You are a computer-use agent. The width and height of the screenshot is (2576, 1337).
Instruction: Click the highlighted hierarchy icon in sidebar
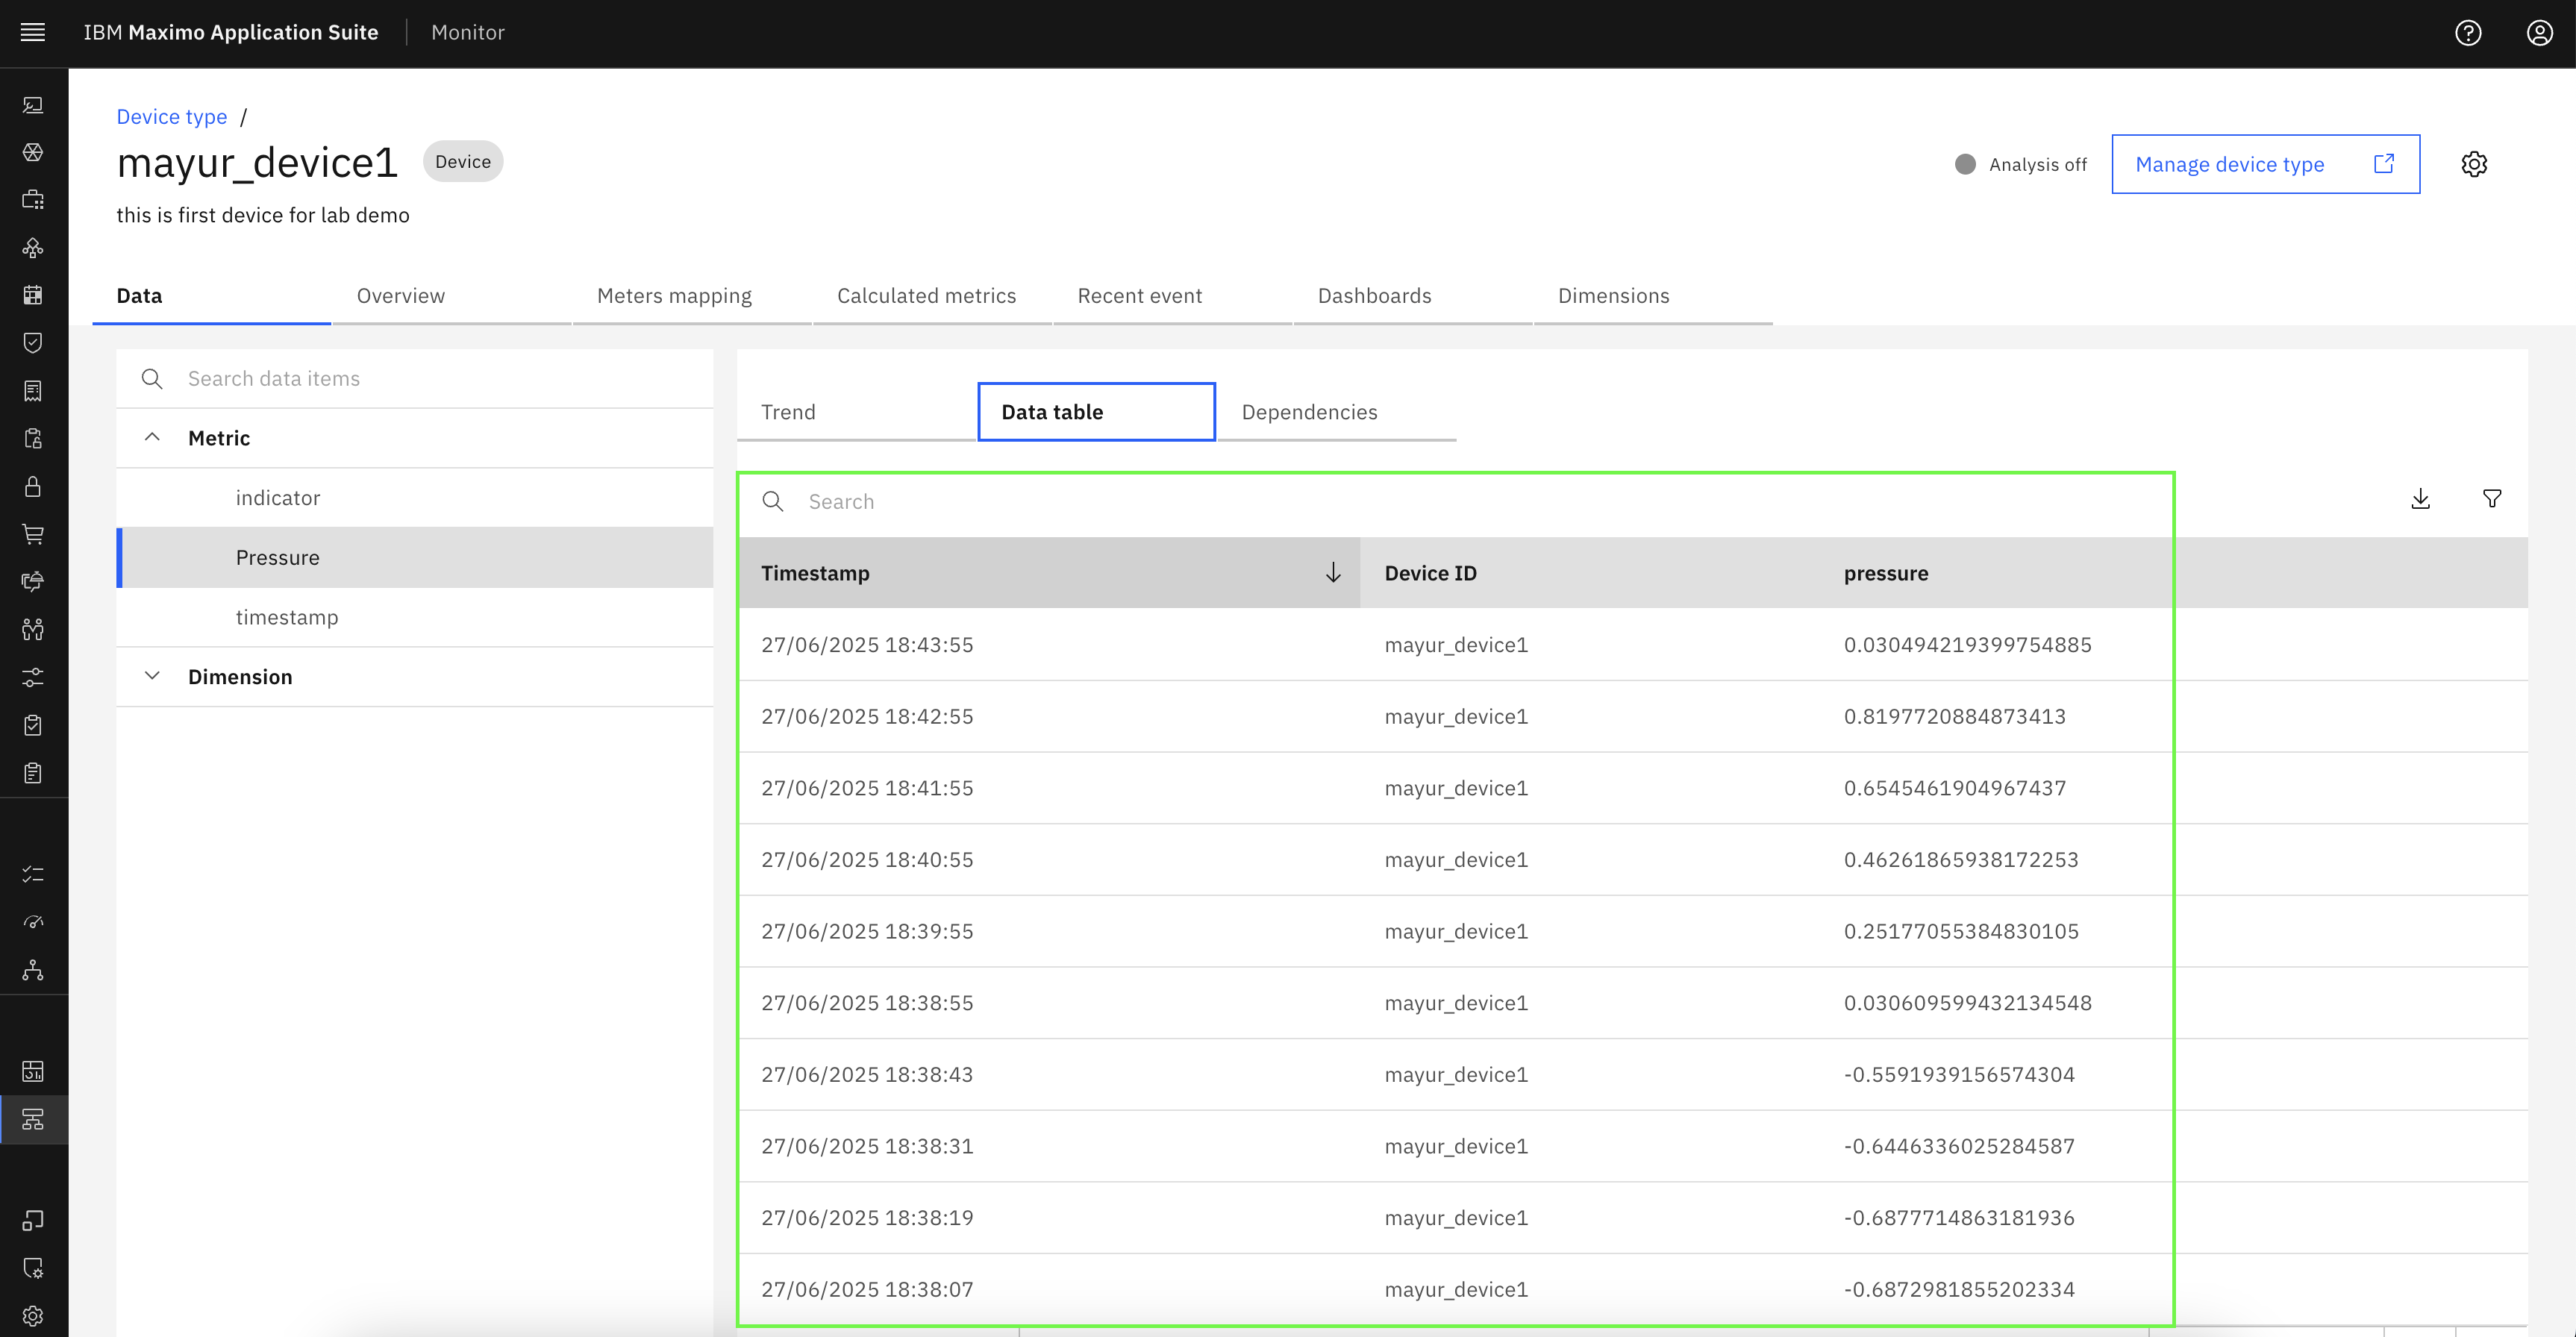pyautogui.click(x=33, y=1119)
